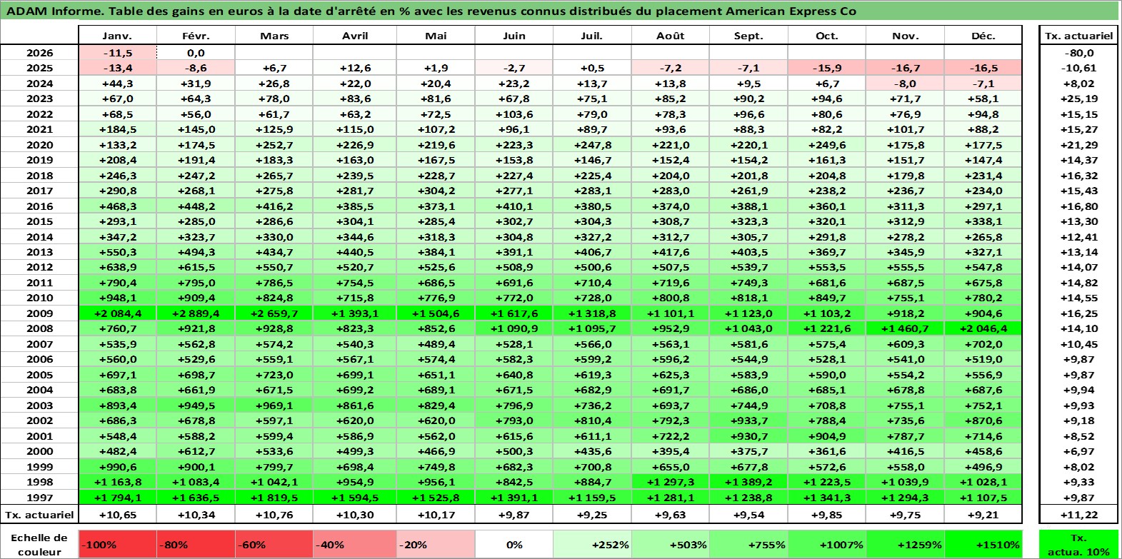Select the +468,3 cell in January 2016
The width and height of the screenshot is (1122, 559).
(x=117, y=206)
